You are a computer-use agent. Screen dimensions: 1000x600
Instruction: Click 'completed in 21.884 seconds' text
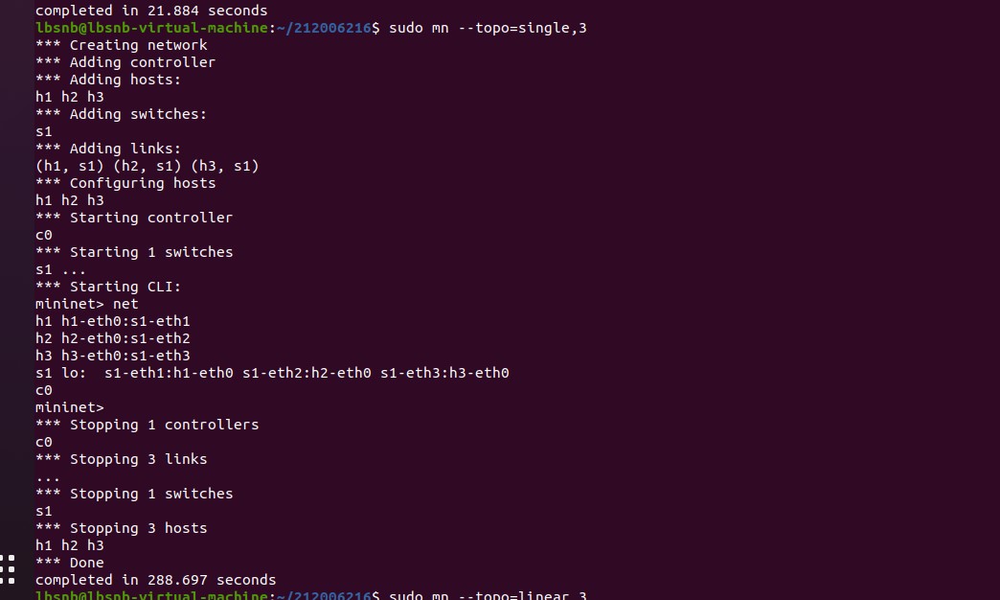pyautogui.click(x=151, y=11)
